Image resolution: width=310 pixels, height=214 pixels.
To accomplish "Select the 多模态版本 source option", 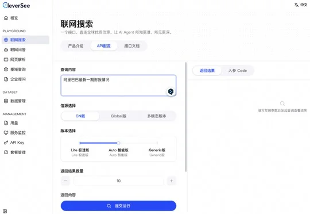I will click(157, 116).
